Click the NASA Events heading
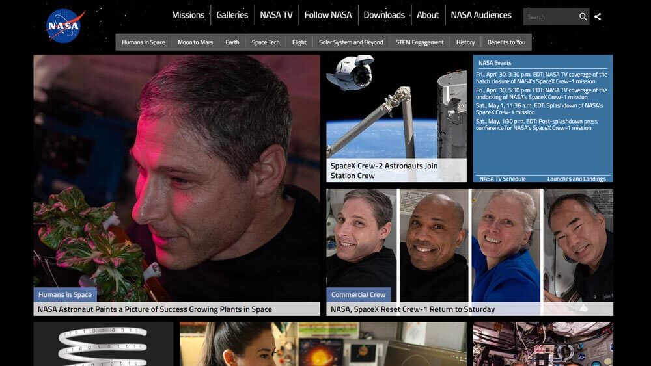 495,63
